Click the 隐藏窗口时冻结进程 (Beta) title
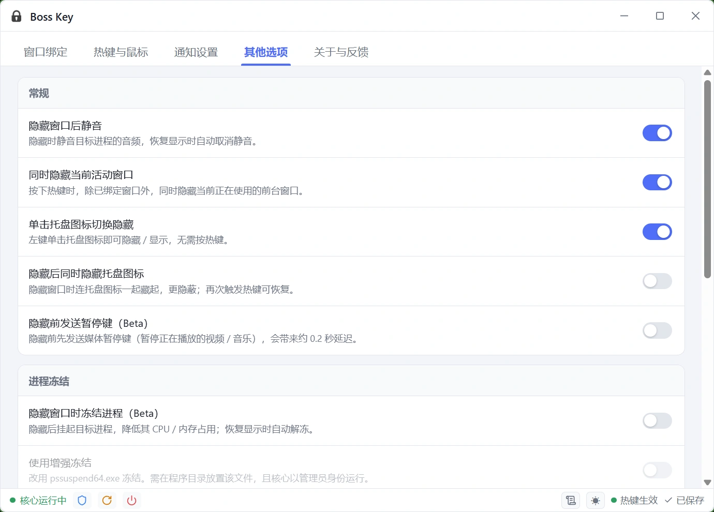The width and height of the screenshot is (714, 512). (x=94, y=413)
